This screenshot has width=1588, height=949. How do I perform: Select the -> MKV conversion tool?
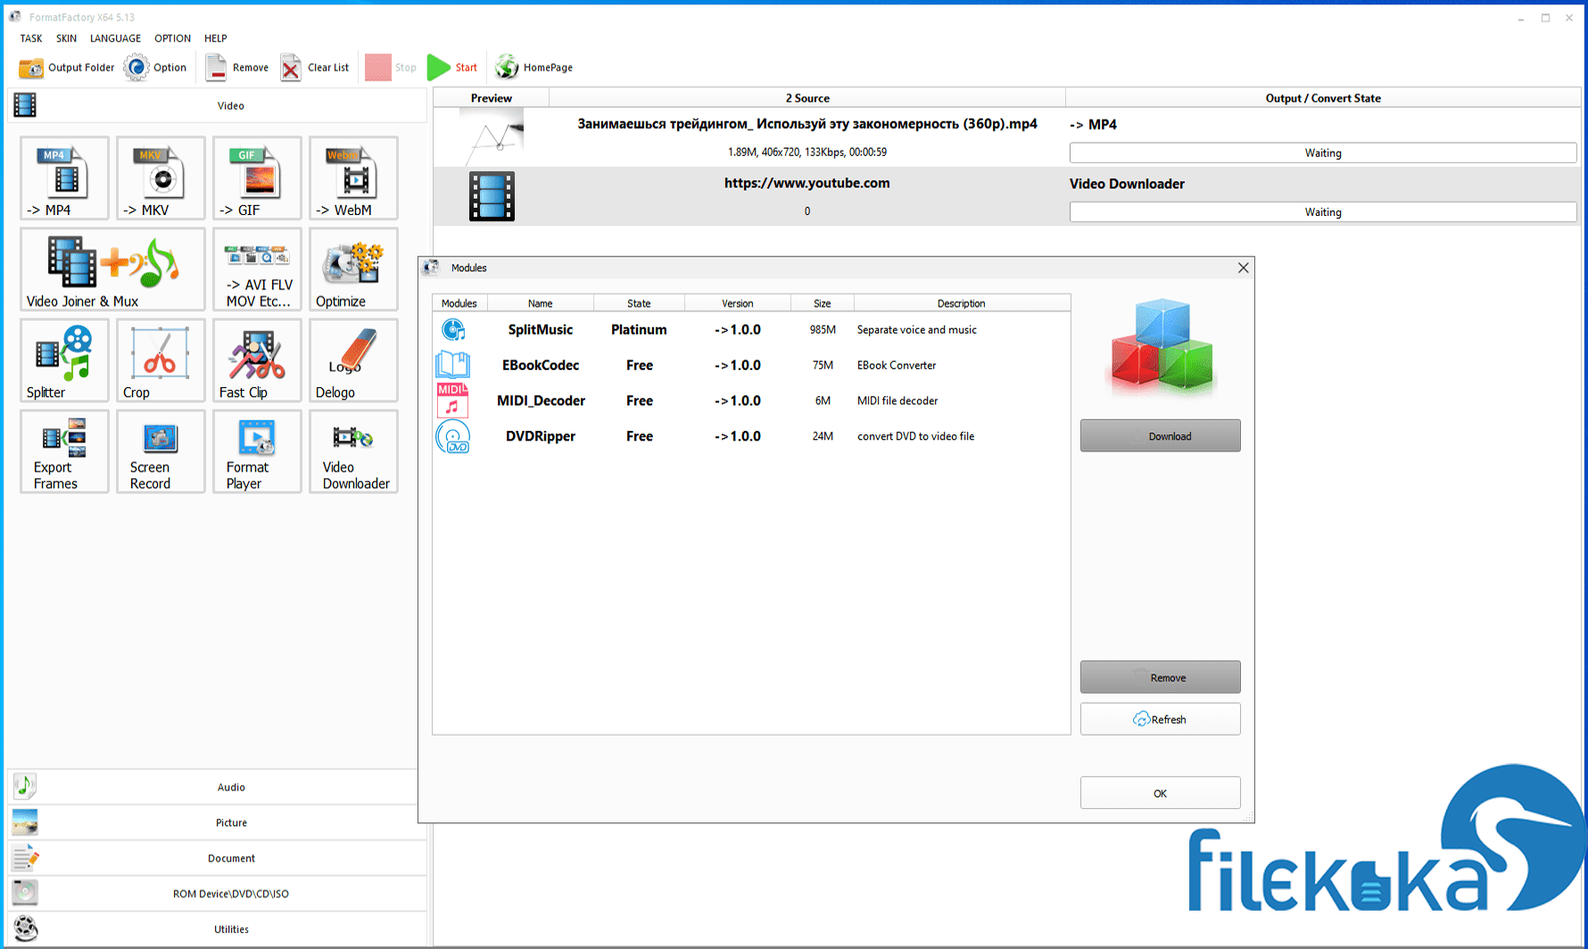point(161,177)
